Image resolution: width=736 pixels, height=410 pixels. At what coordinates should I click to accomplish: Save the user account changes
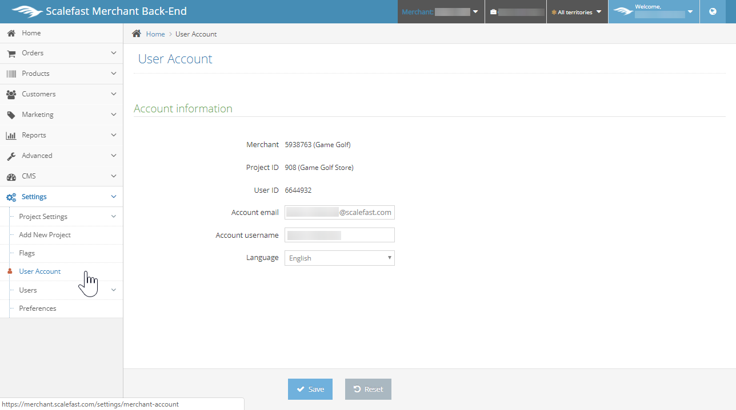(310, 389)
